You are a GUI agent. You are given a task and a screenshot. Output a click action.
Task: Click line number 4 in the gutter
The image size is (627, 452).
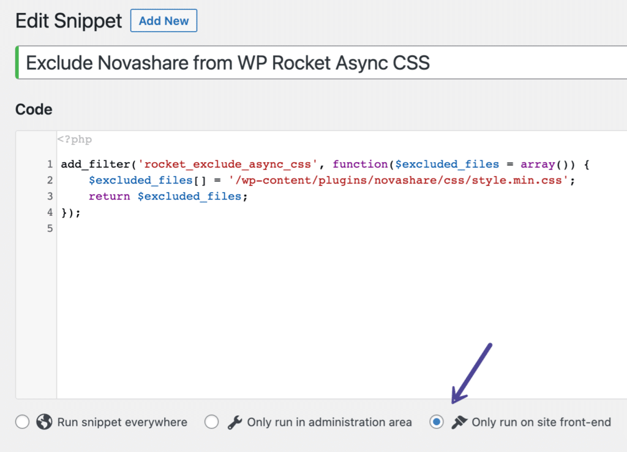click(x=50, y=212)
